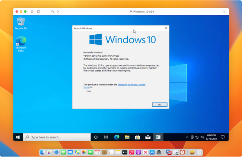Click OK in About Windows dialog
The height and width of the screenshot is (157, 242).
pos(159,105)
